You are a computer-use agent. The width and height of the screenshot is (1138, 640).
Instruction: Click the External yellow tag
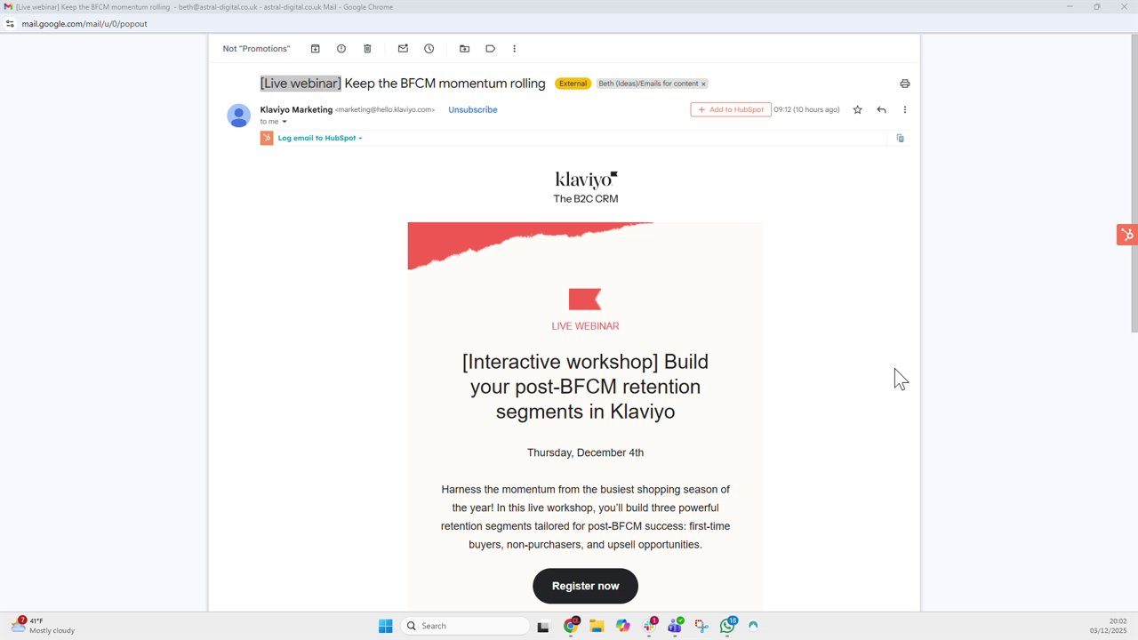tap(573, 84)
